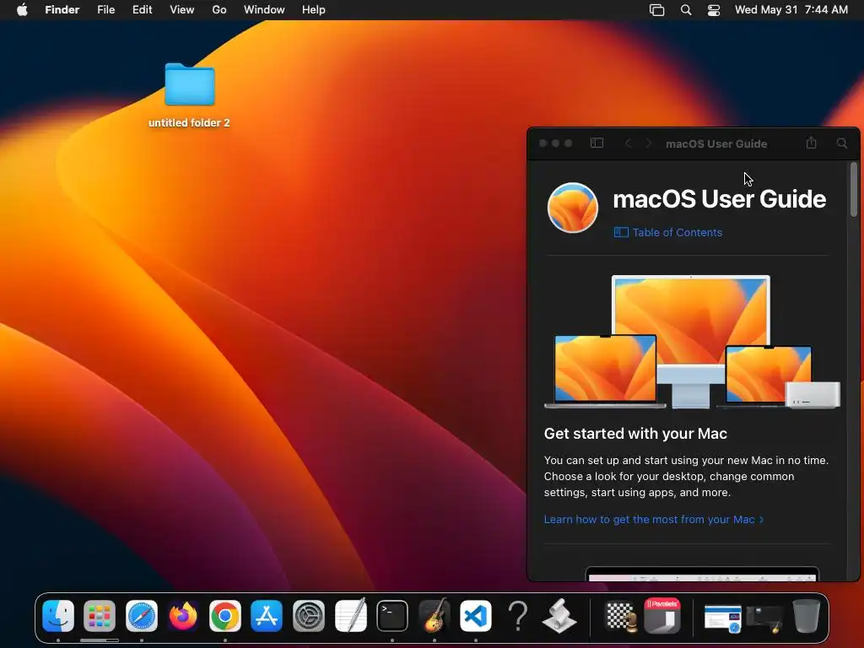Go back in User Guide window
The image size is (864, 648).
628,143
